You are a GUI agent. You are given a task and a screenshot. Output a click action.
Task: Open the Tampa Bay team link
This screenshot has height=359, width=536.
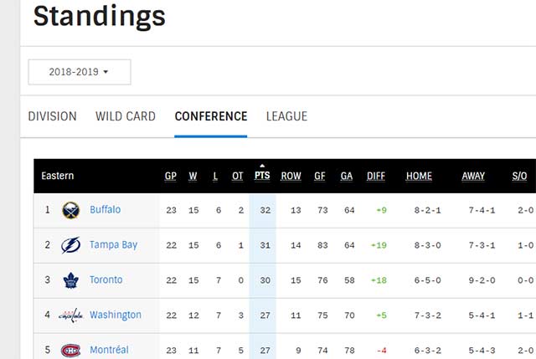(113, 245)
